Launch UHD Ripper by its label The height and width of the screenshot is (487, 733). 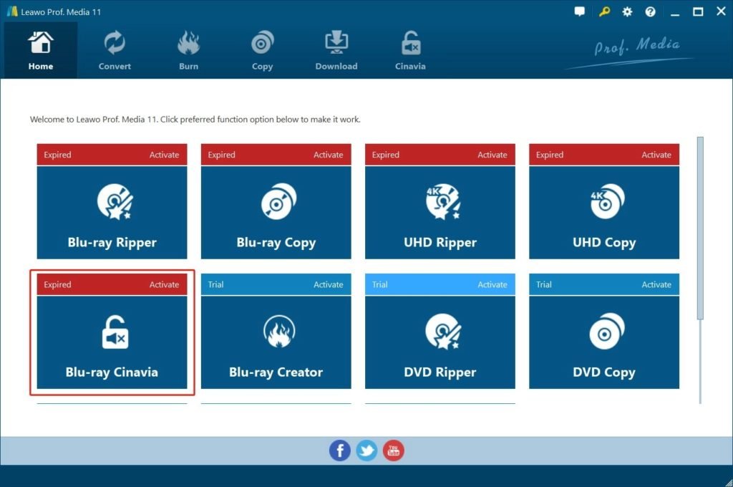click(x=440, y=243)
